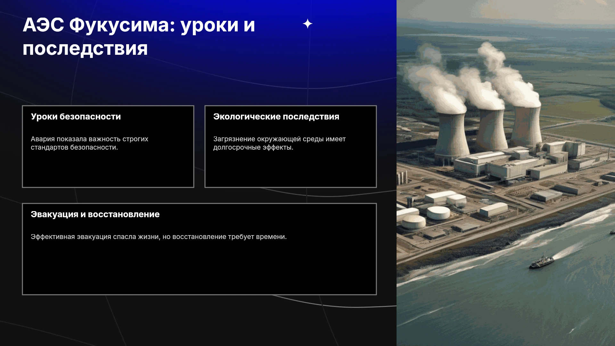Select the word последствия in the title
This screenshot has width=615, height=346.
(85, 49)
